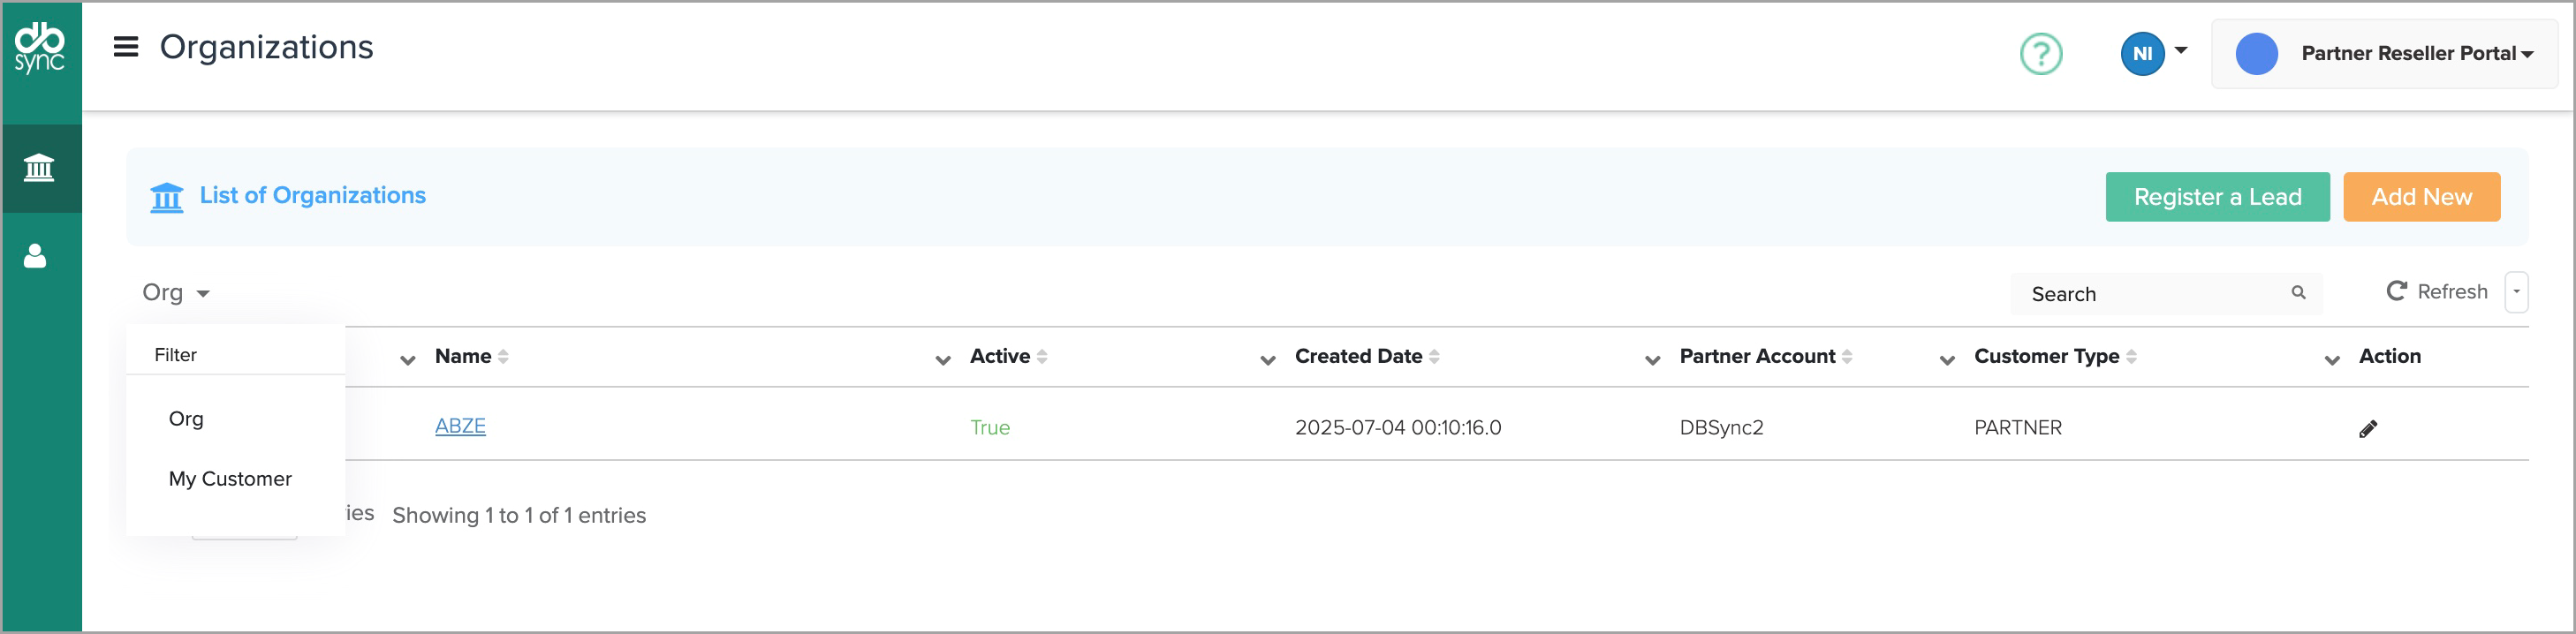Select Org in the filter menu
Screen dimensions: 2576x634
coord(186,419)
